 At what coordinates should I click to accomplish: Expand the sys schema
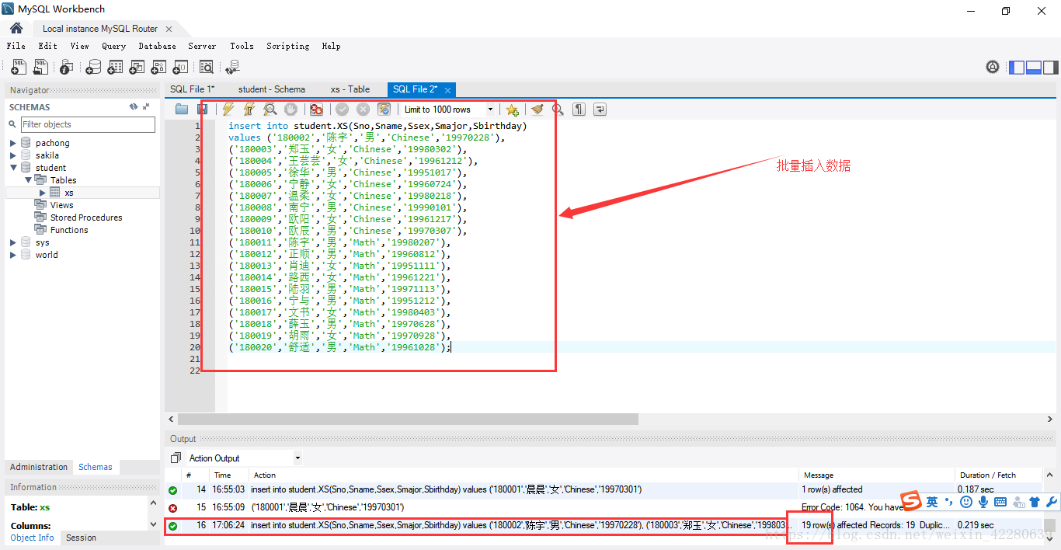tap(13, 242)
